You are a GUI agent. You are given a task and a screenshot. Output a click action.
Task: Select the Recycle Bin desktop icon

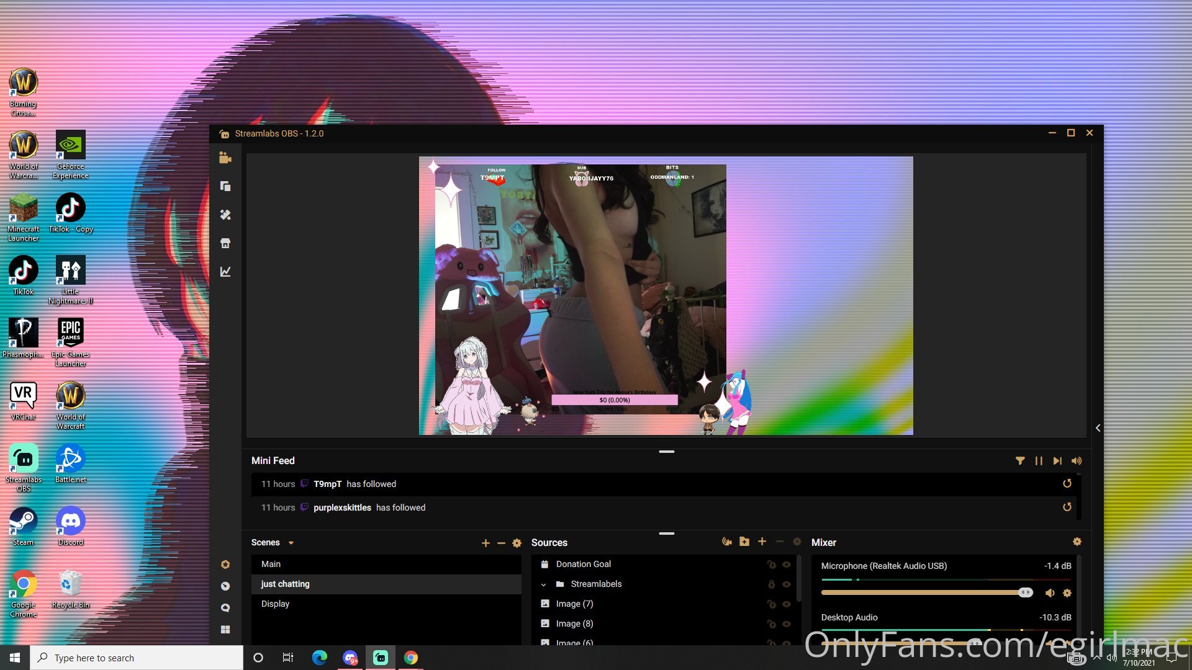(71, 589)
